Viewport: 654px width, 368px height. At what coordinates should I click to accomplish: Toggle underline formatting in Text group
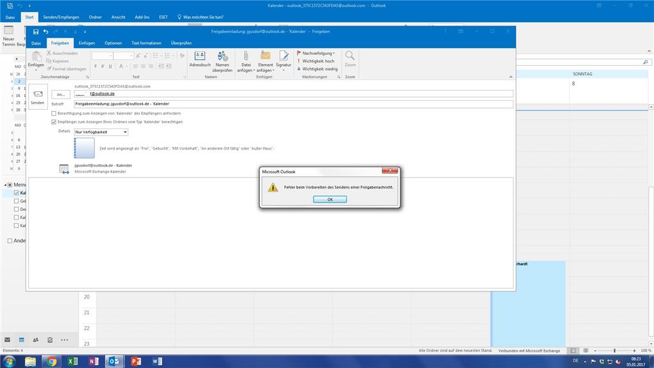110,66
